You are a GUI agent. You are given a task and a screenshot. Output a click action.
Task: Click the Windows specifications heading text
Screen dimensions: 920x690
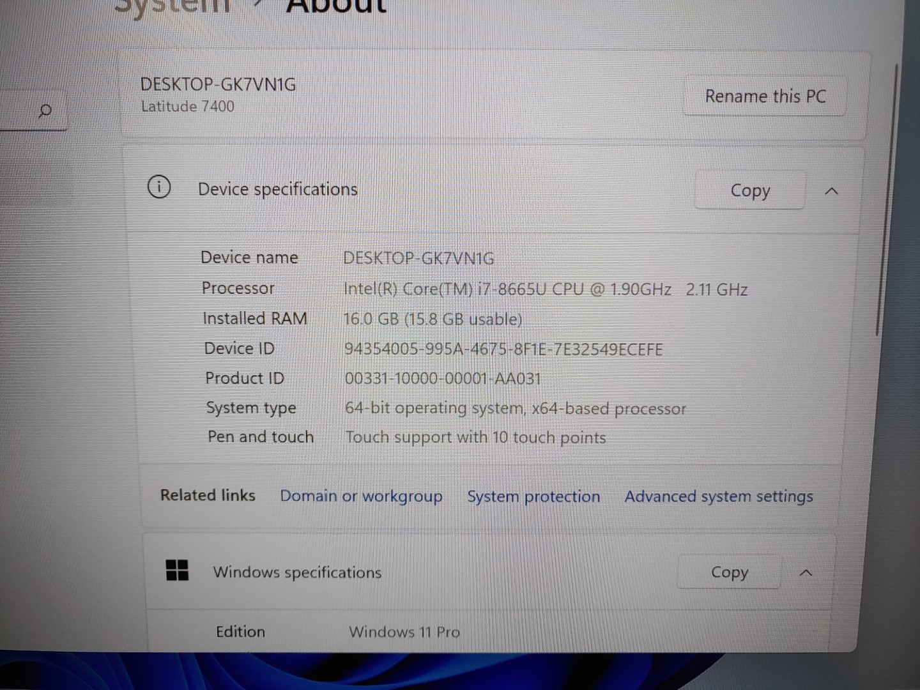pyautogui.click(x=297, y=572)
